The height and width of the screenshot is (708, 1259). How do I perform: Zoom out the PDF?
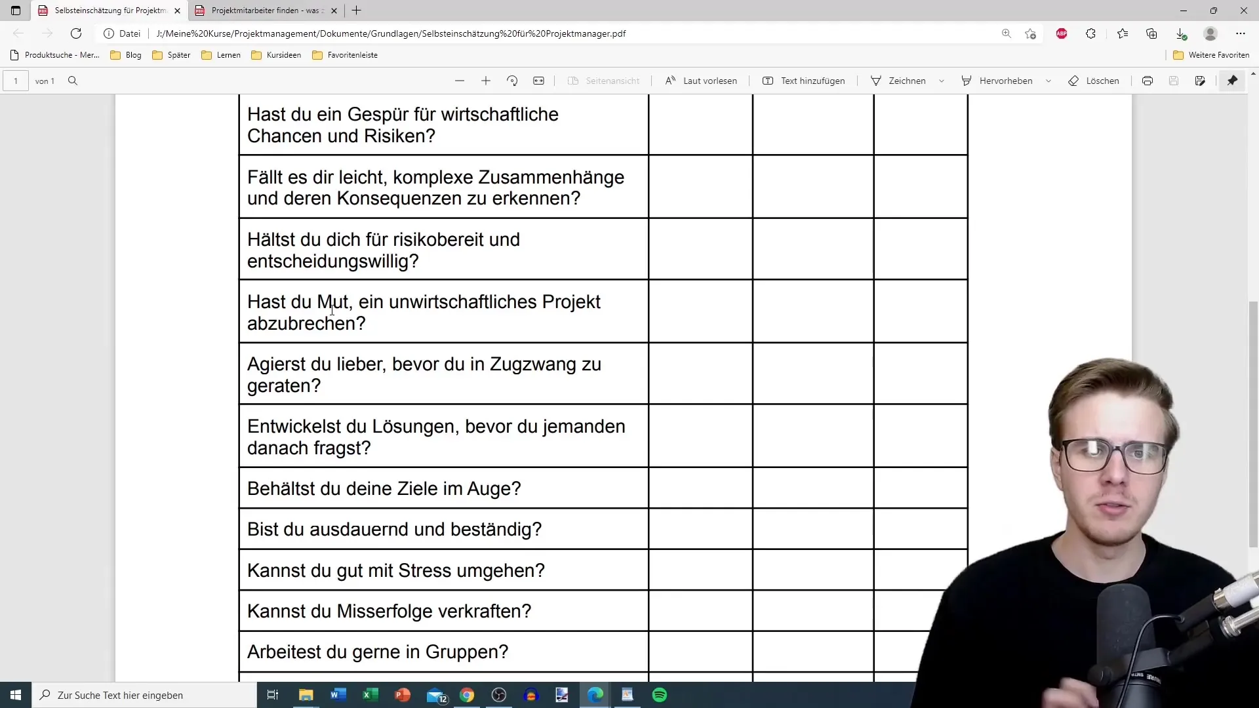click(460, 81)
